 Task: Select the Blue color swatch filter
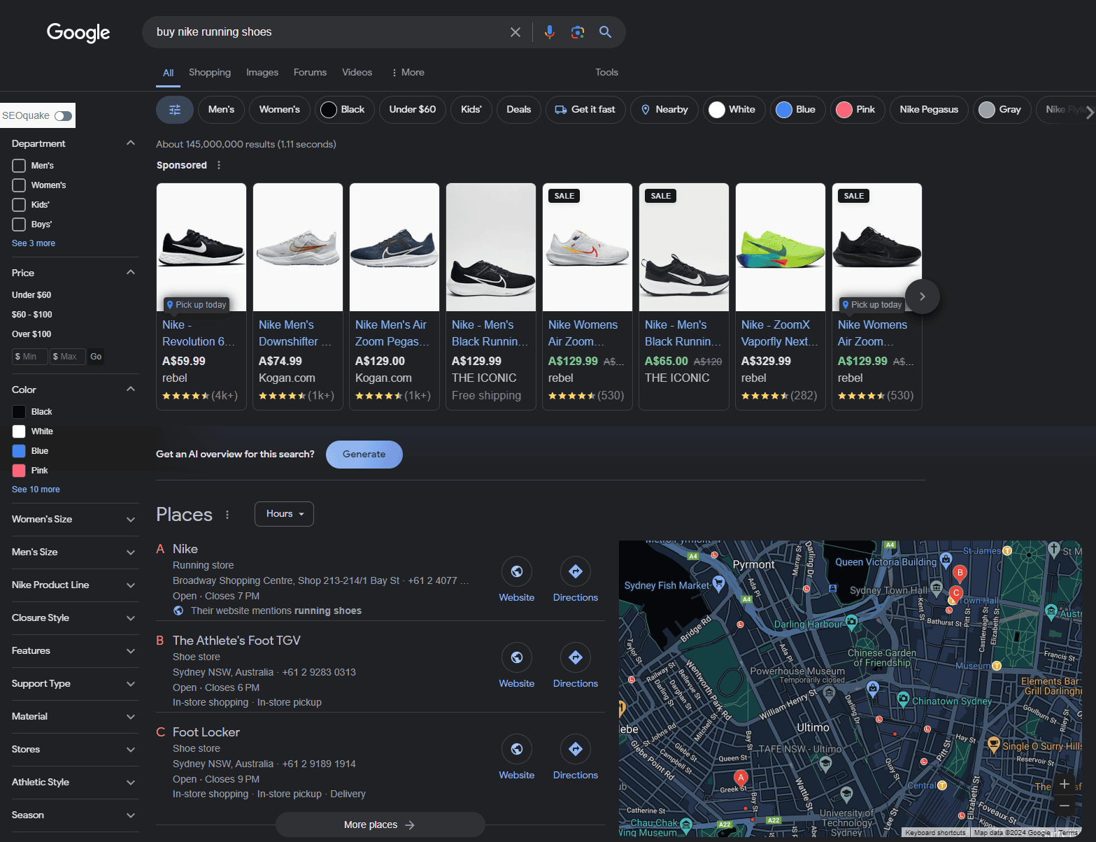pyautogui.click(x=19, y=451)
